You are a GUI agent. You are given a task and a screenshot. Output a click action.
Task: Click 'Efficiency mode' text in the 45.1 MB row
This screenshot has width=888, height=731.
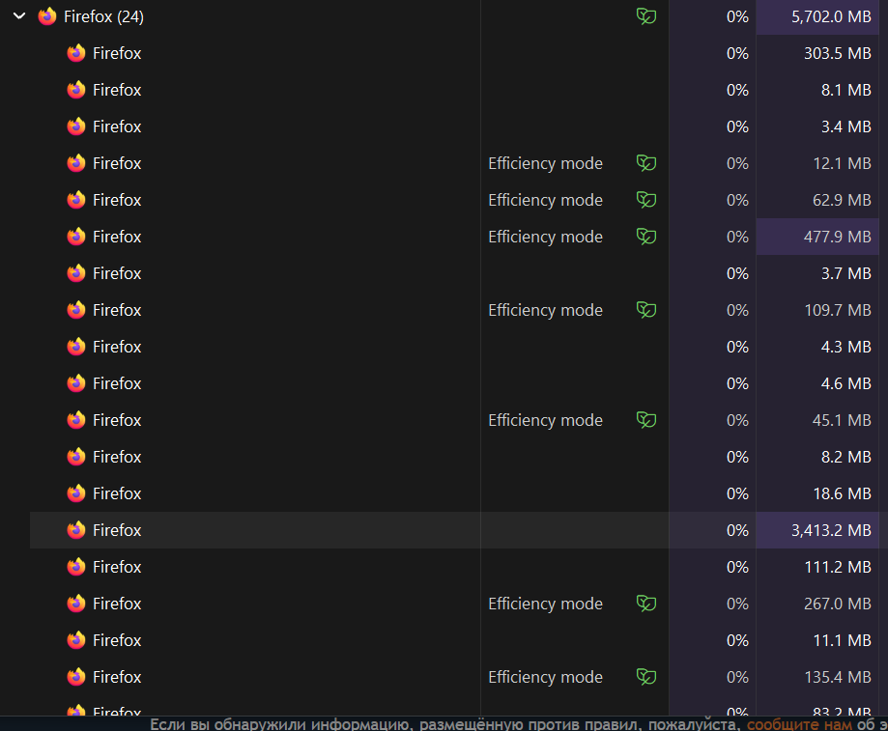pos(545,420)
